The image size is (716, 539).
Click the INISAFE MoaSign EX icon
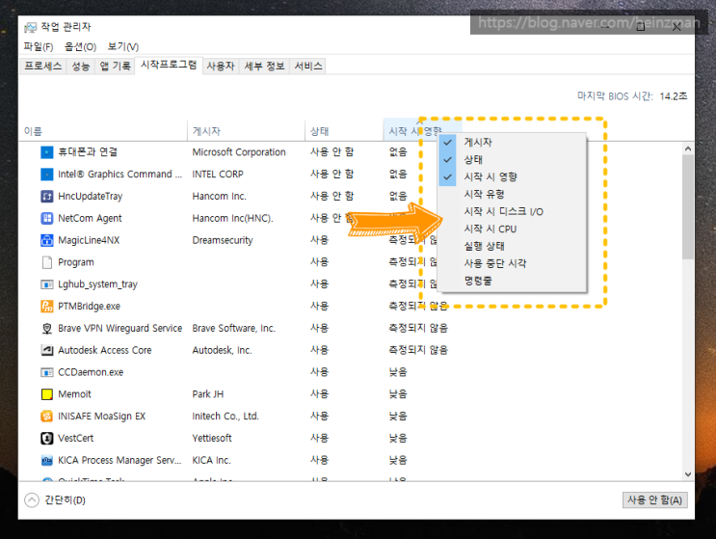[47, 417]
